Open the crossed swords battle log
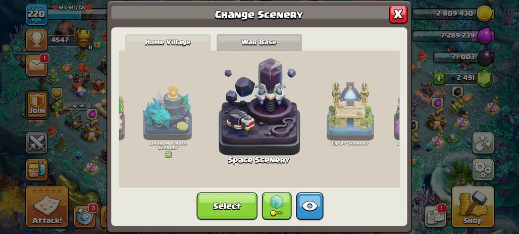 coord(36,143)
